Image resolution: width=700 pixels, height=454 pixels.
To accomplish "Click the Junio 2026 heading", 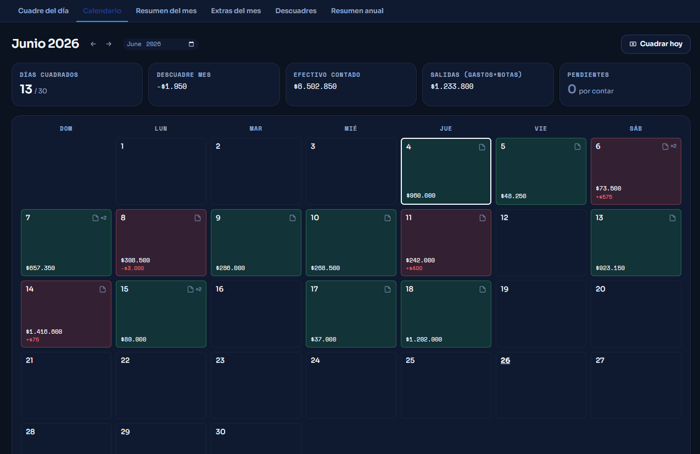I will pyautogui.click(x=46, y=44).
